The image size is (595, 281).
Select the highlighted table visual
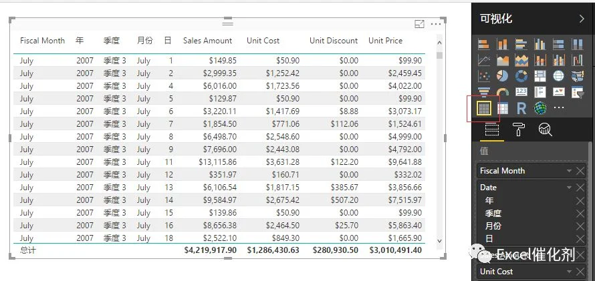tap(484, 108)
